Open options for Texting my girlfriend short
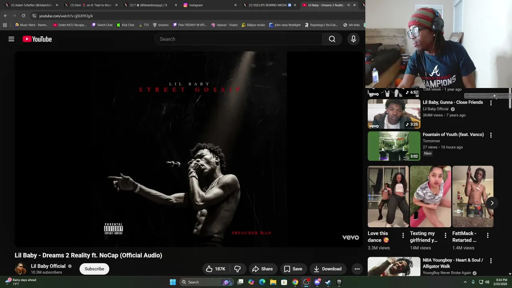This screenshot has height=288, width=512. pos(445,236)
